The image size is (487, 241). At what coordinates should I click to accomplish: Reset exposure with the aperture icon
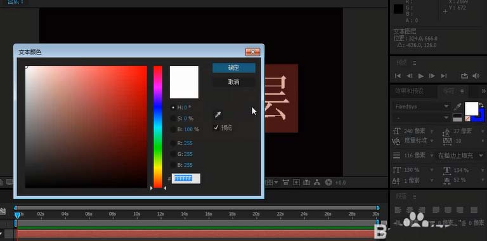coord(328,183)
